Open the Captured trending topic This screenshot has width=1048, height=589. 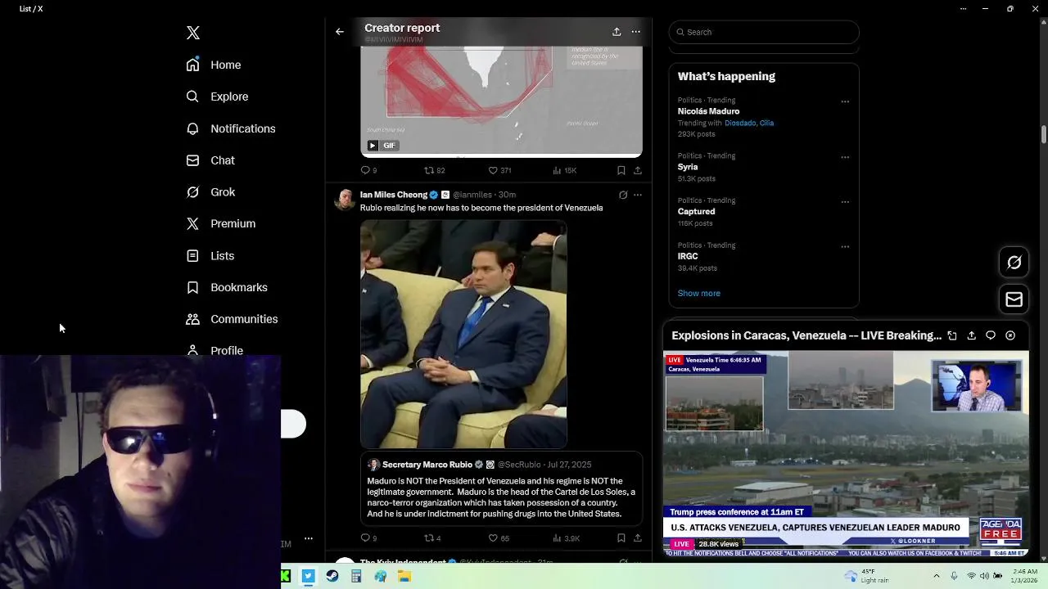point(696,212)
